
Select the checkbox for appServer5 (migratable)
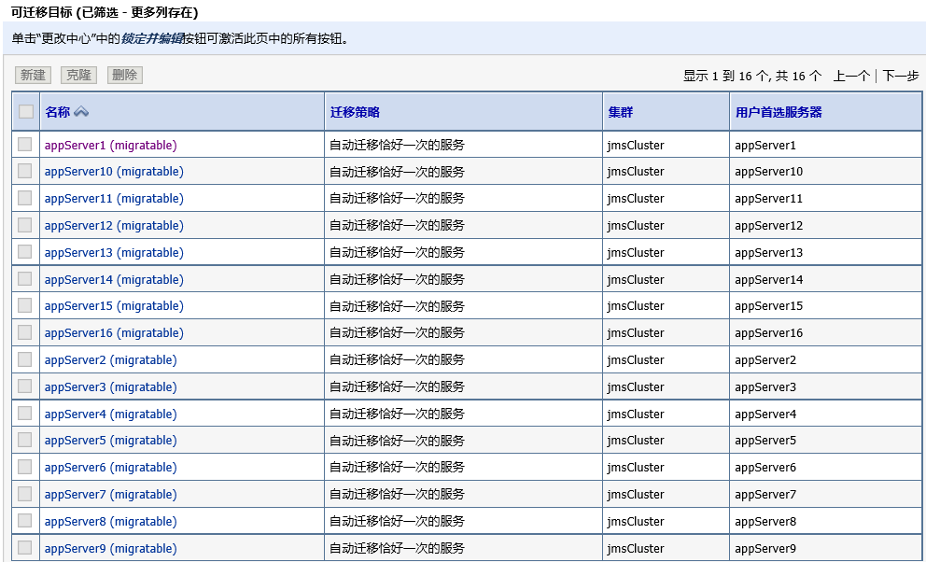tap(25, 440)
